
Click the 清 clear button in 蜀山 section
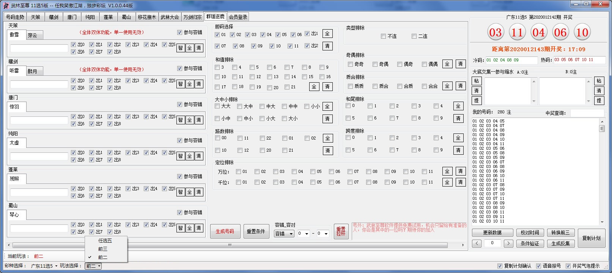[x=198, y=228]
